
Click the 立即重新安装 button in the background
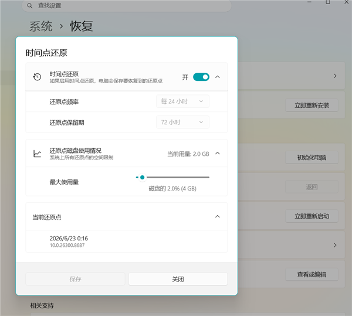(x=312, y=105)
